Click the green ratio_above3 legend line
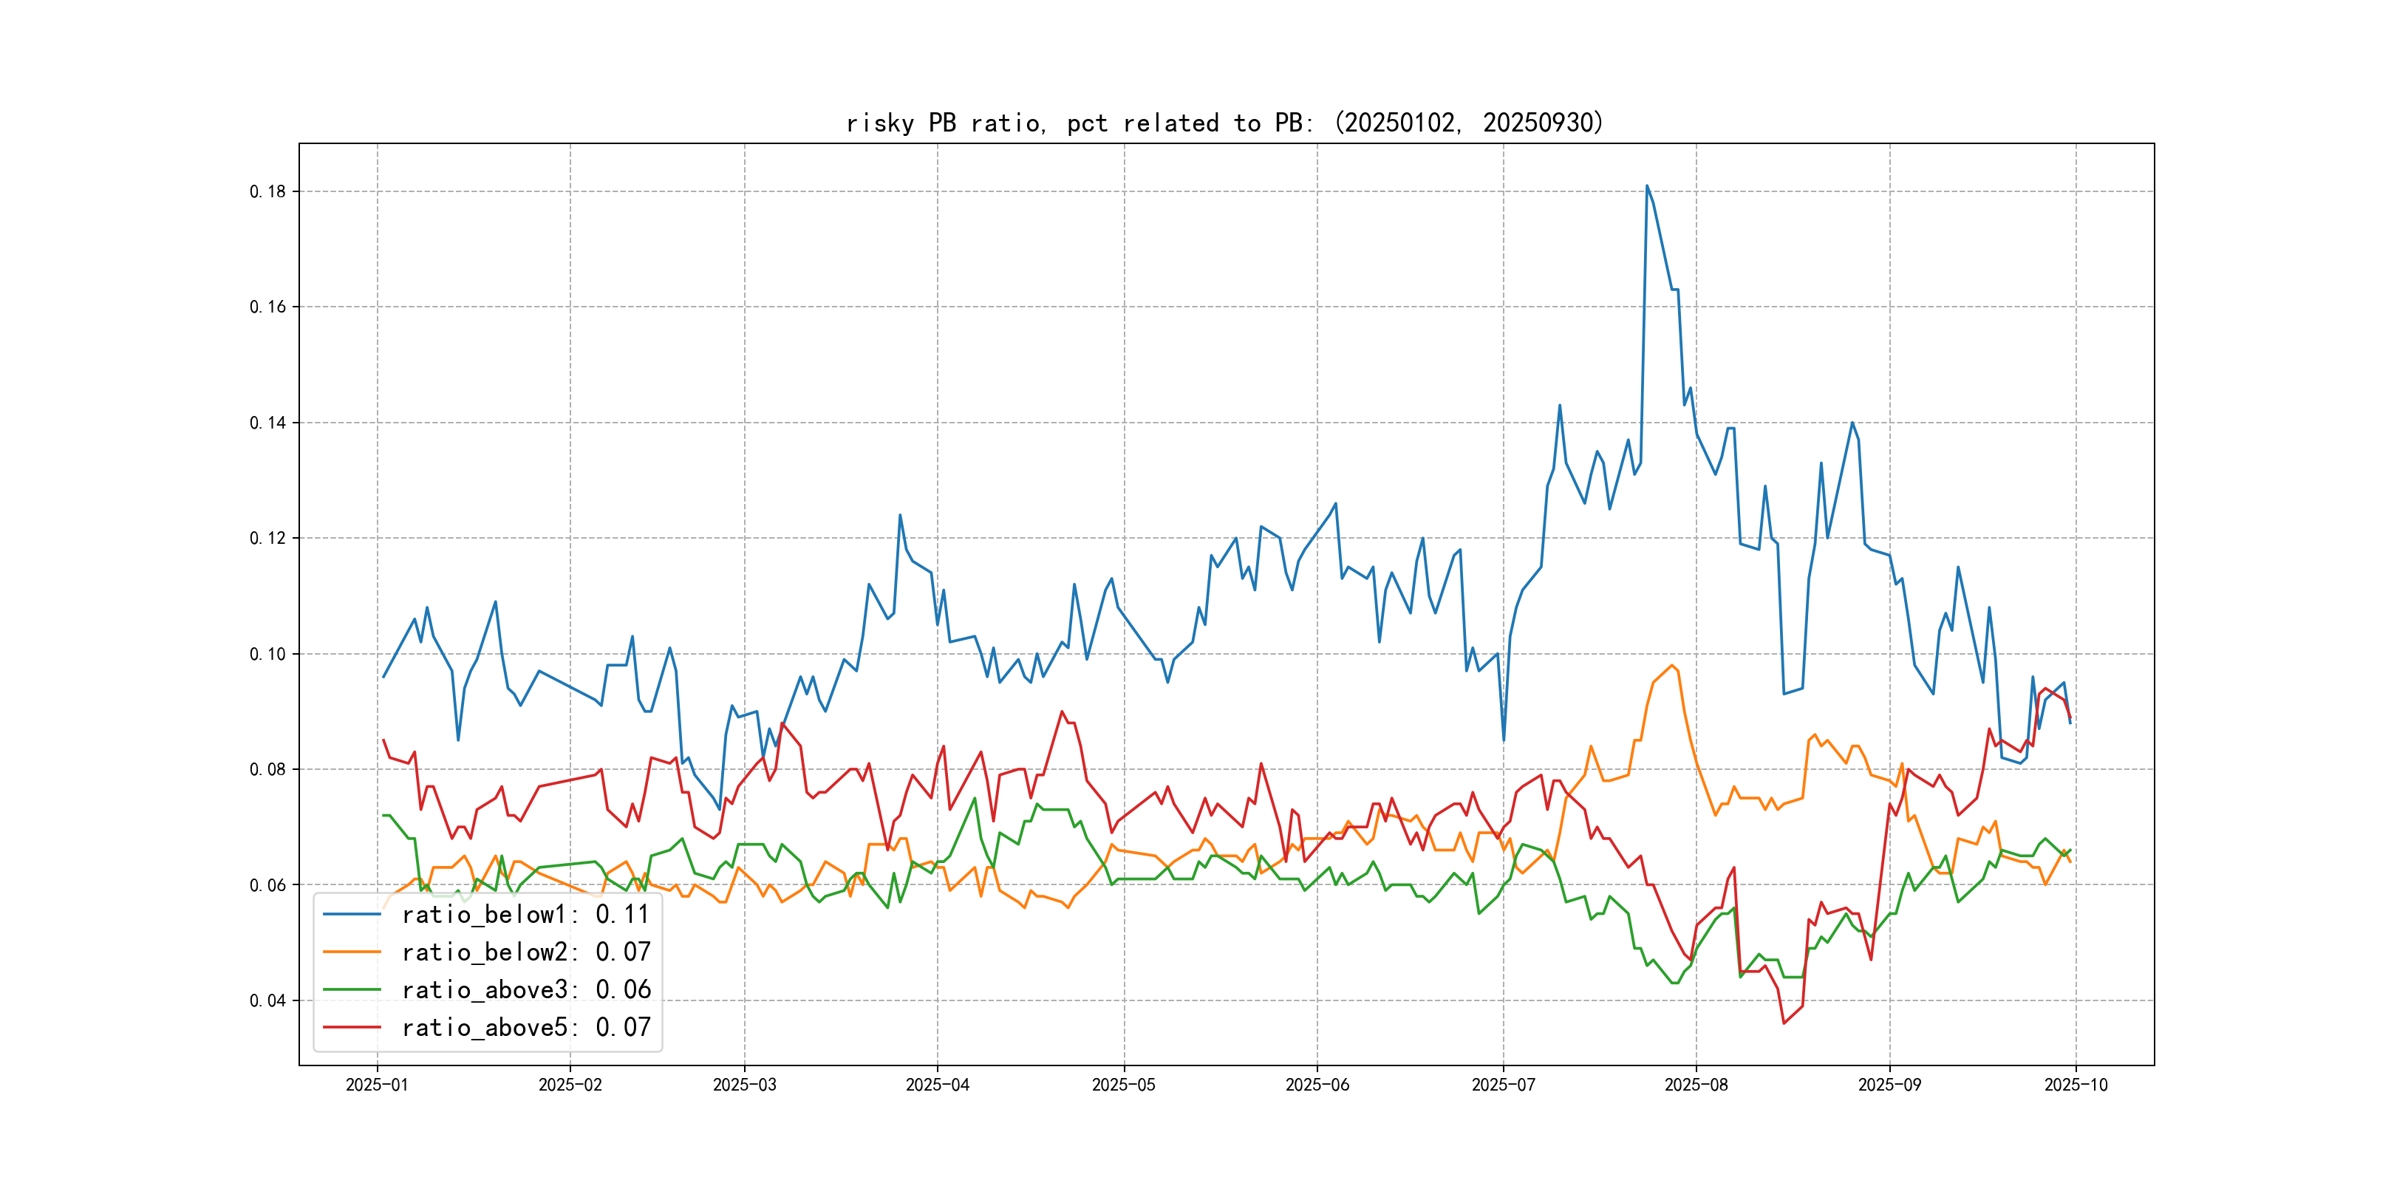The image size is (2394, 1197). (351, 990)
